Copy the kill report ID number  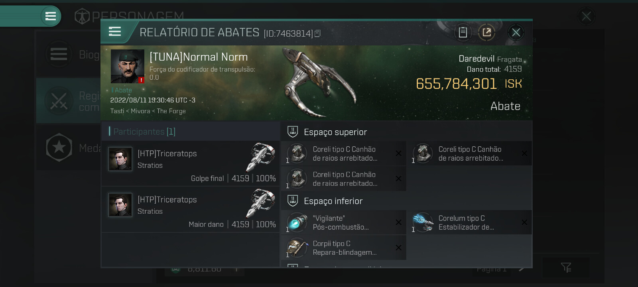[x=317, y=33]
